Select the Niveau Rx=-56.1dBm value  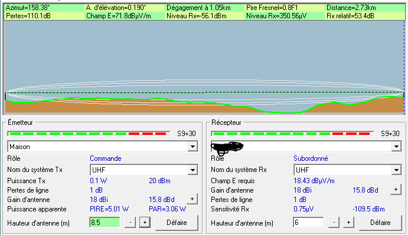tap(197, 16)
